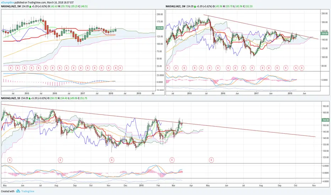This screenshot has height=195, width=331.
Task: Click the 80.00 price level on the weekly chart axis
Action: pos(325,66)
